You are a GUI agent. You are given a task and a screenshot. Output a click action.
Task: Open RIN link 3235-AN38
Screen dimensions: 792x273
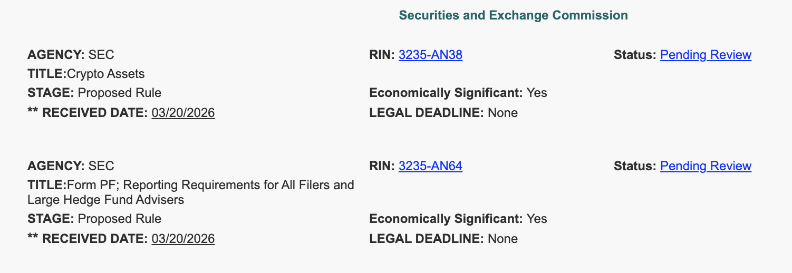click(430, 55)
